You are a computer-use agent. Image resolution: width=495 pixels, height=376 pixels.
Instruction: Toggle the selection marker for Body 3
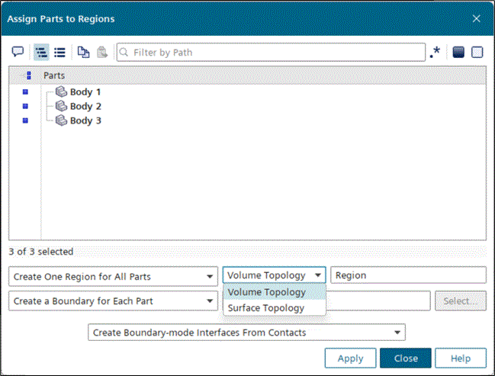24,121
